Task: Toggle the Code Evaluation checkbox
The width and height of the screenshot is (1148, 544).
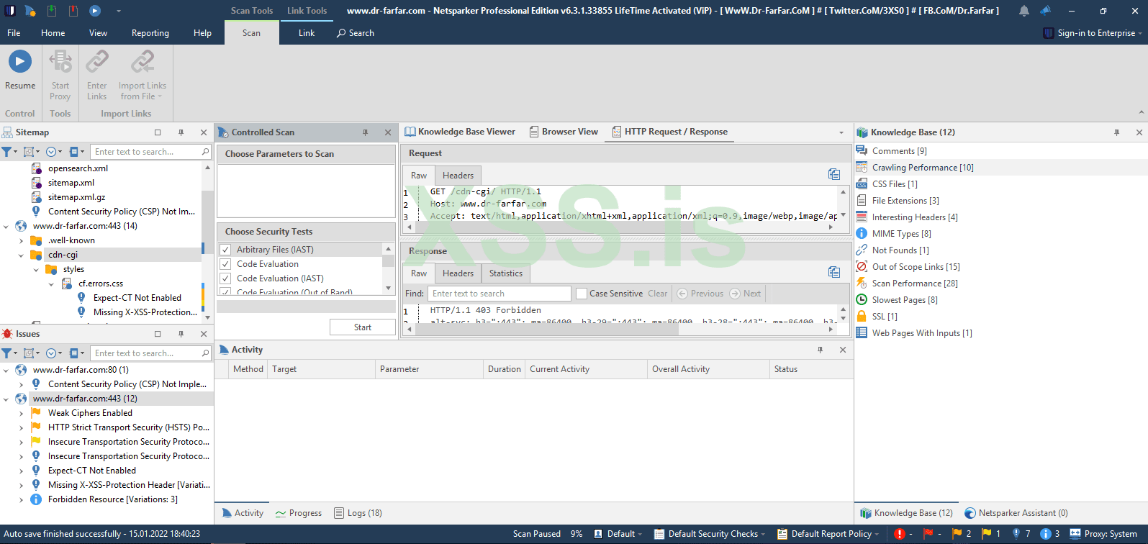Action: tap(225, 264)
